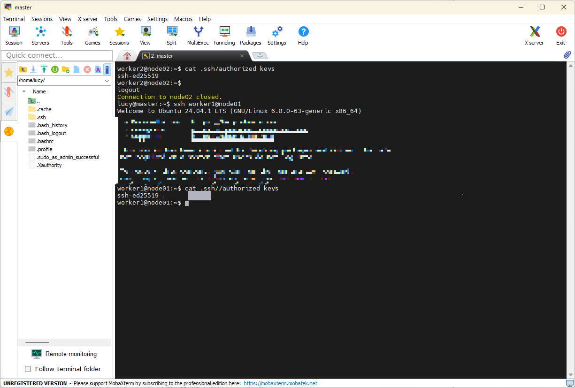Expand the /home/lucy/ path dropdown
Screen dimensions: 575x388
[x=107, y=81]
